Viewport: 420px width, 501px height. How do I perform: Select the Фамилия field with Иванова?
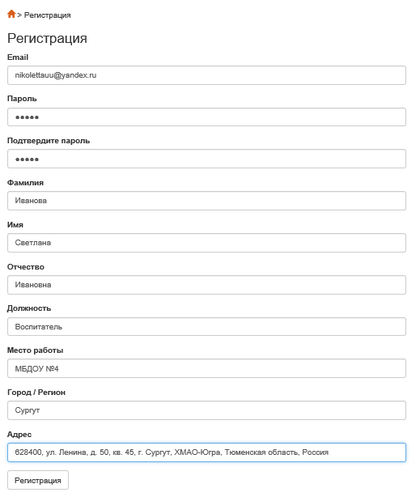pyautogui.click(x=206, y=201)
